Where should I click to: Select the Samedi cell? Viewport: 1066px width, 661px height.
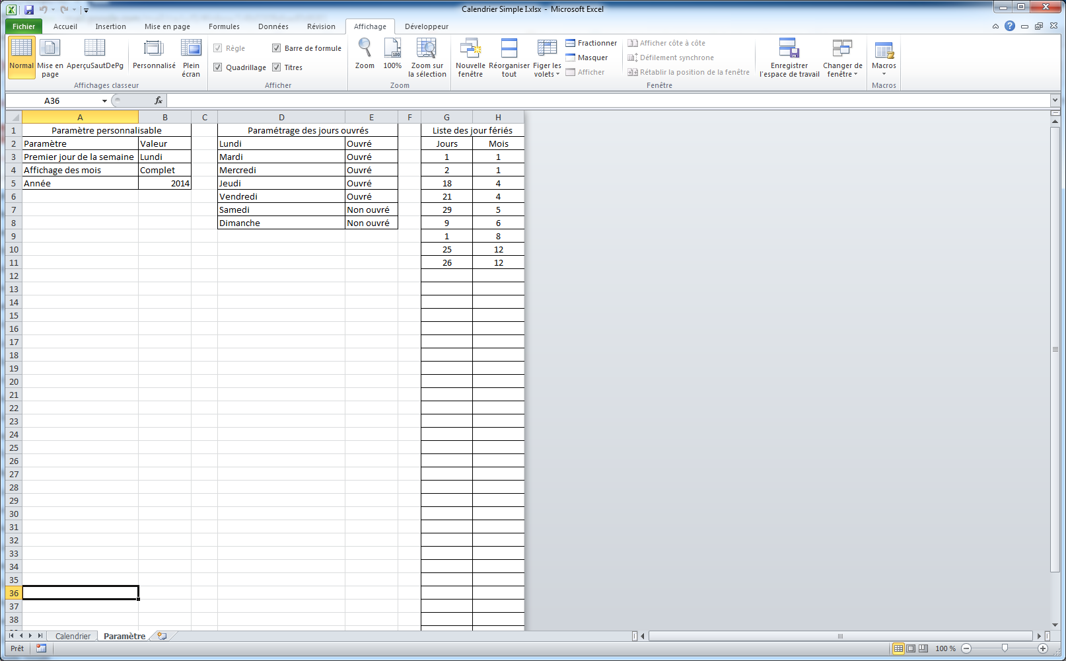tap(281, 210)
